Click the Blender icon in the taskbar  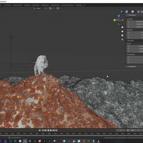25,141
